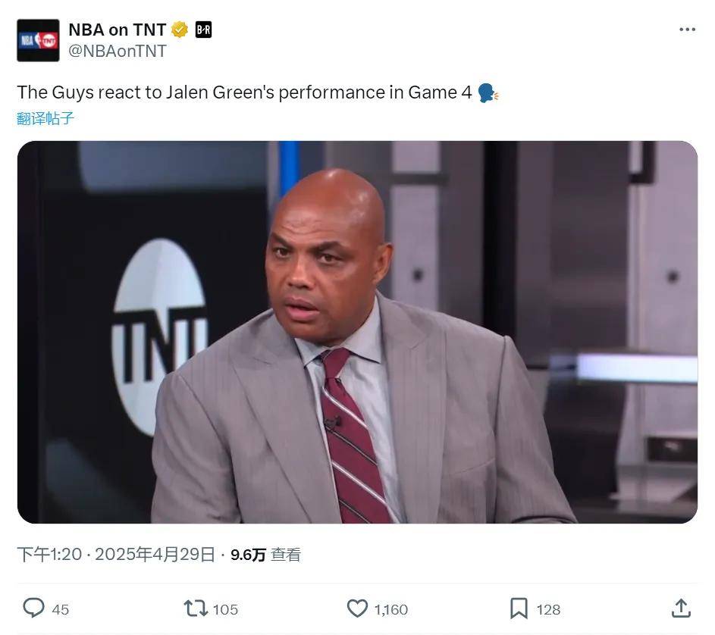Click the 105 reposts count
715x635 pixels.
coord(225,609)
